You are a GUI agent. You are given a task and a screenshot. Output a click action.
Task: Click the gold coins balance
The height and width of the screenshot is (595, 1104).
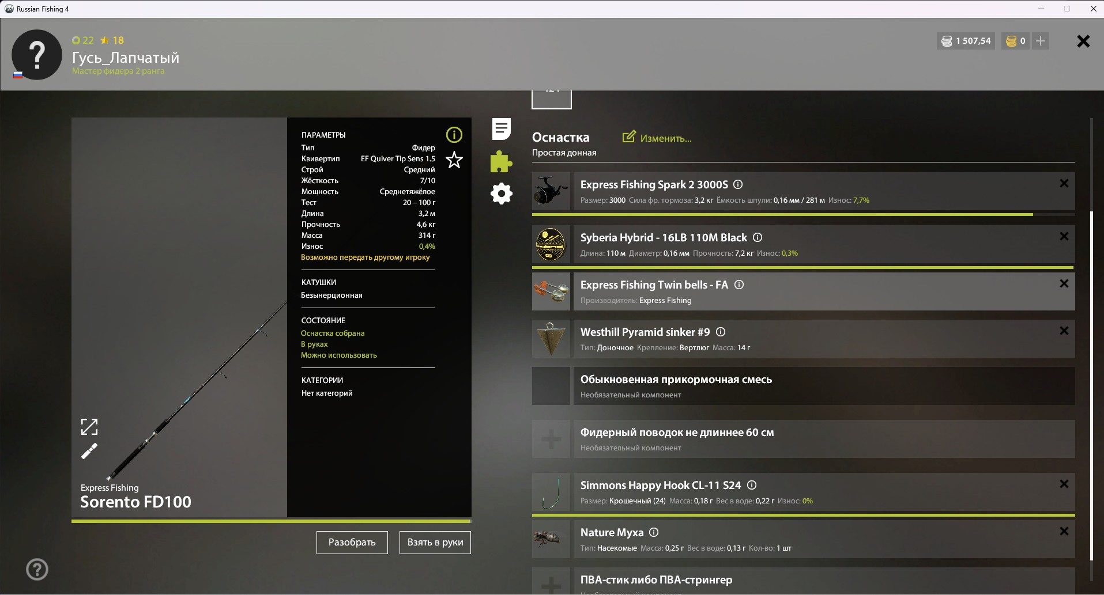click(x=1015, y=41)
